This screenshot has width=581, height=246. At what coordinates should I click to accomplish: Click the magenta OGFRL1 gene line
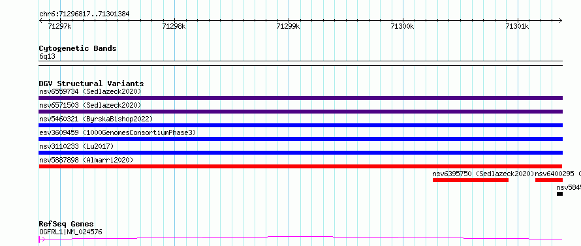pyautogui.click(x=300, y=238)
